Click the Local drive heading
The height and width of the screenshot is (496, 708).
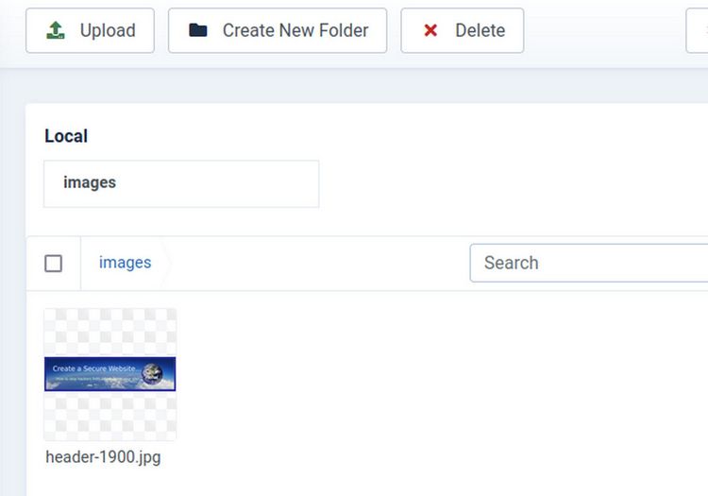click(x=66, y=136)
